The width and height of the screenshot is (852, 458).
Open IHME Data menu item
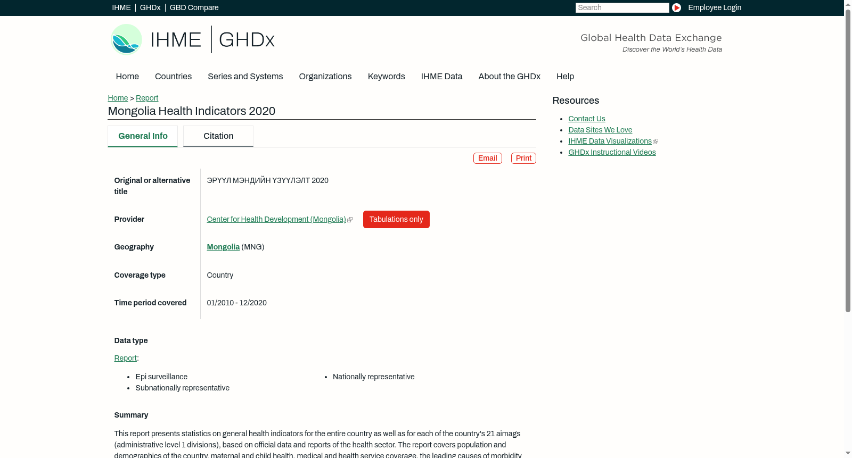[x=441, y=77]
